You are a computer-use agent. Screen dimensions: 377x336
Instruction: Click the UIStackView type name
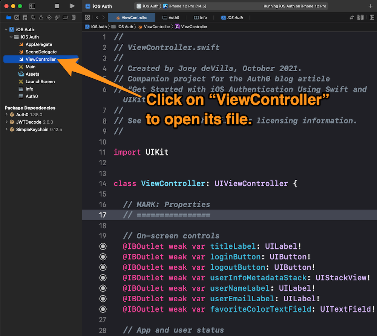point(341,278)
